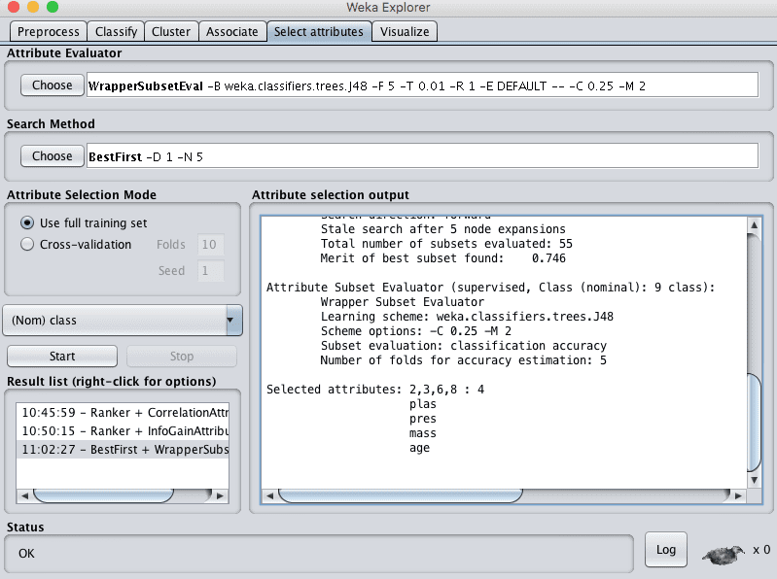The image size is (777, 579).
Task: Click the Merit of best subset line
Action: (443, 258)
